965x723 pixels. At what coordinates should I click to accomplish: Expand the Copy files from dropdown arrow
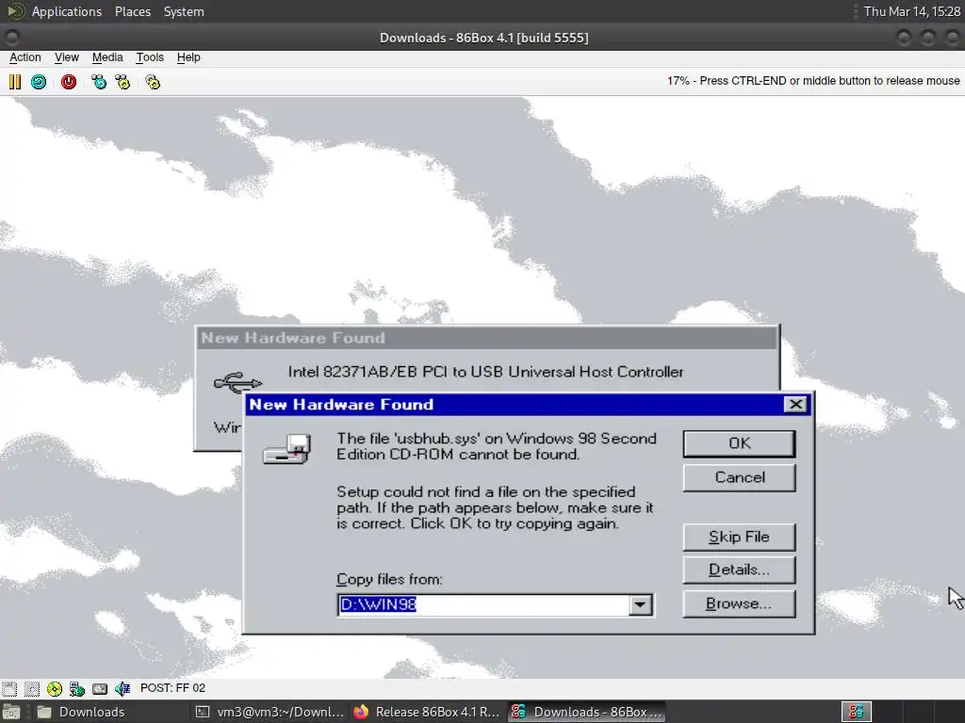[x=640, y=605]
